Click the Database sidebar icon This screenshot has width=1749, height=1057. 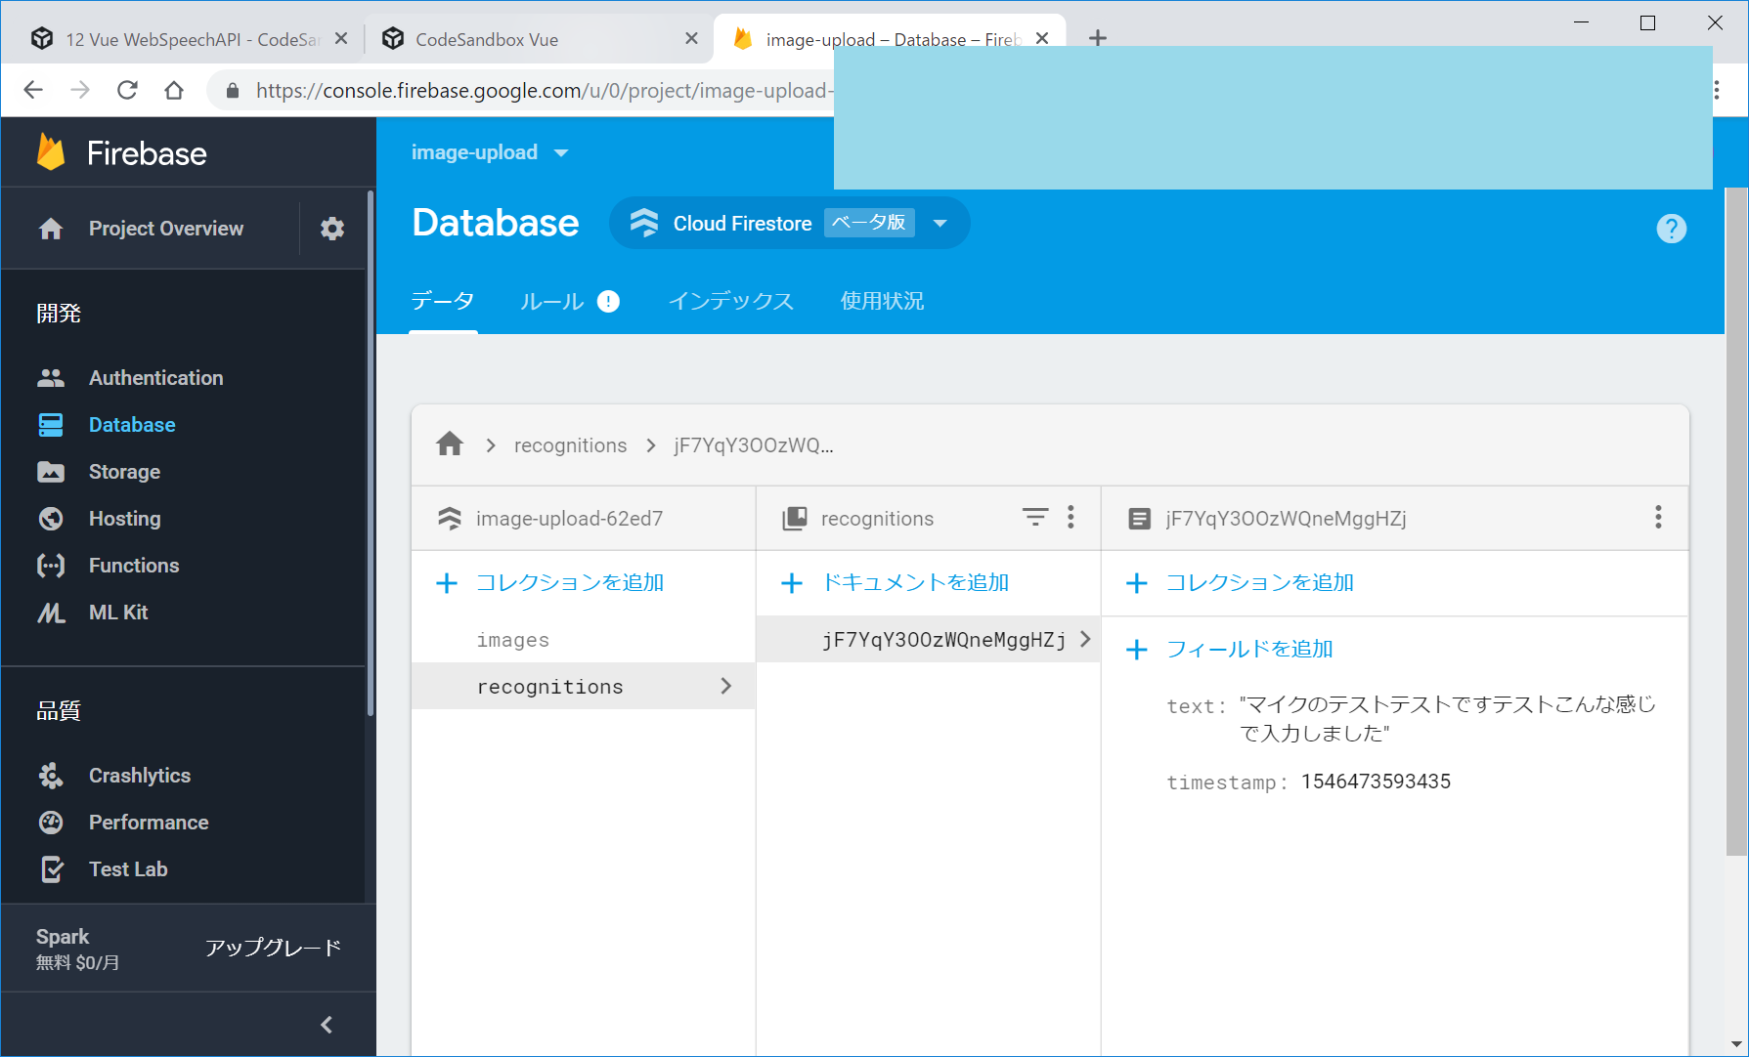(51, 425)
